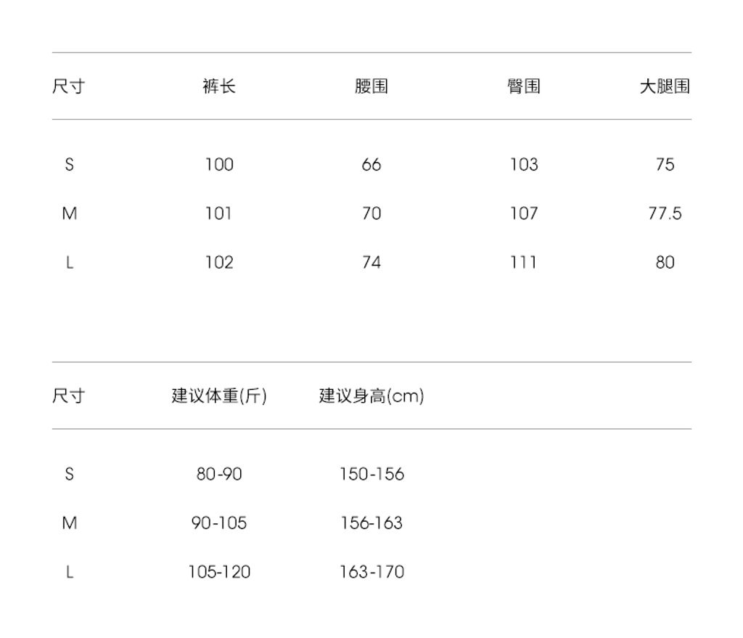Viewport: 743px width, 638px height.
Task: Click the 建议身高(cm) column header
Action: click(x=371, y=396)
